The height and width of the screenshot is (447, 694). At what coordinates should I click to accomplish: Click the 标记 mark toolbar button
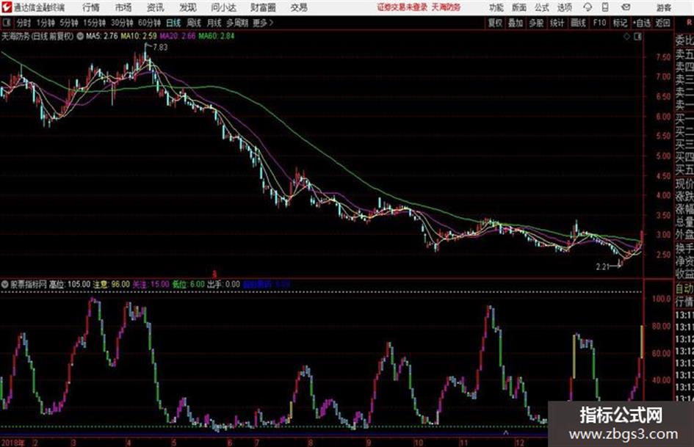click(x=620, y=23)
